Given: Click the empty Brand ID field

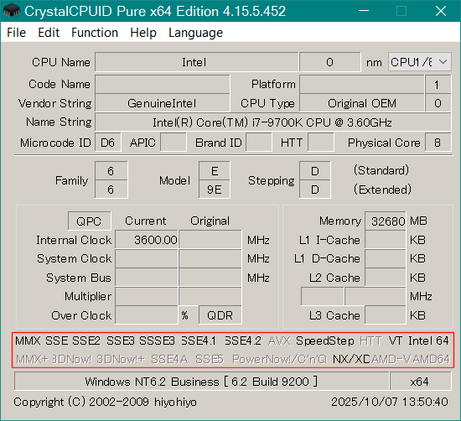Looking at the screenshot, I should pyautogui.click(x=259, y=143).
